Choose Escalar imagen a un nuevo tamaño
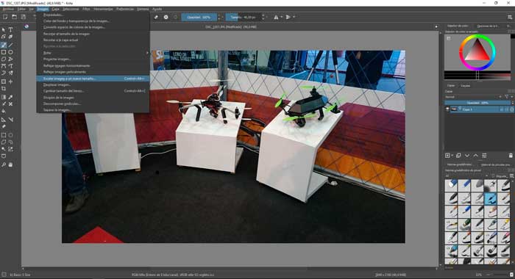This screenshot has width=515, height=279. pyautogui.click(x=93, y=79)
